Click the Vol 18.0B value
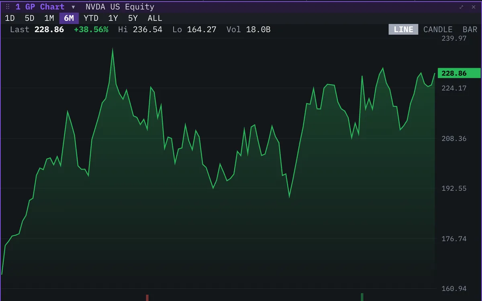This screenshot has height=301, width=482. click(x=258, y=29)
